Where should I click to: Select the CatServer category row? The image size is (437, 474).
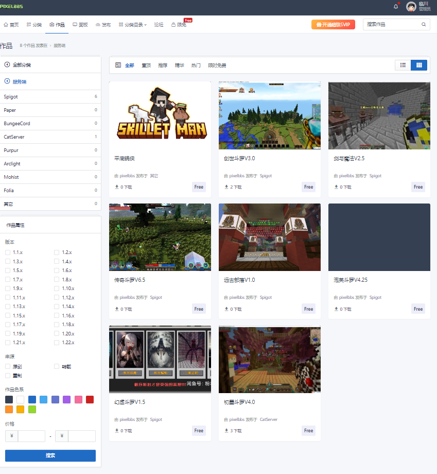click(x=50, y=137)
